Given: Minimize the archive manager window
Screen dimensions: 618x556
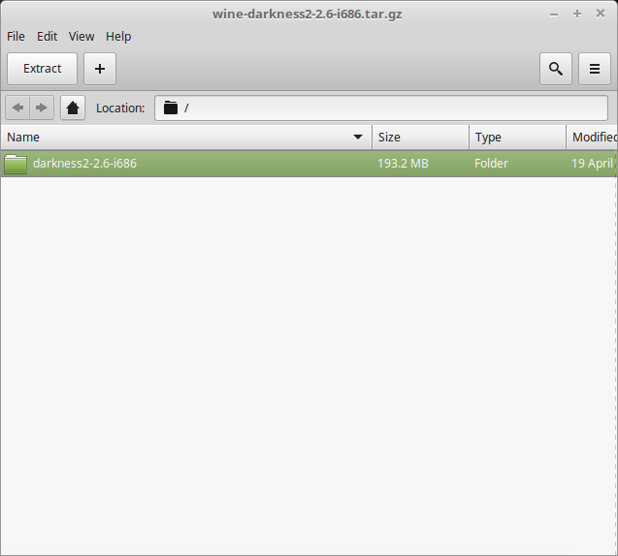Looking at the screenshot, I should click(554, 15).
